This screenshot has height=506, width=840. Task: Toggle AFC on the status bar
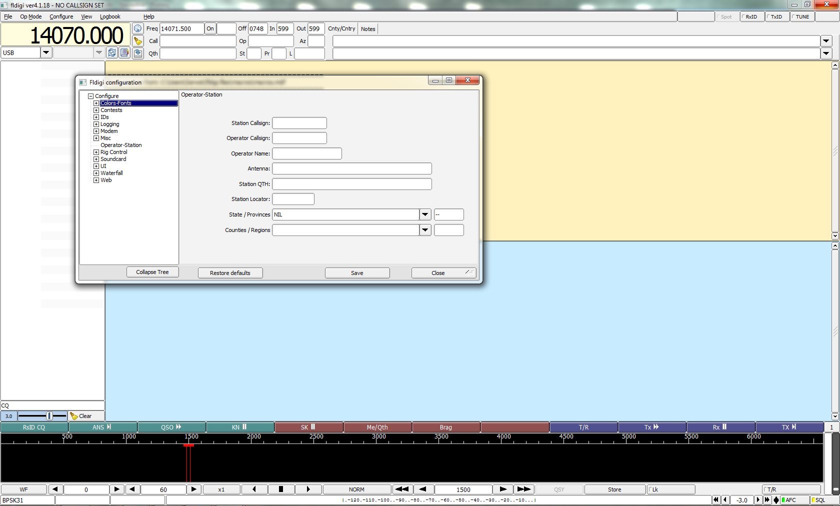pos(795,500)
